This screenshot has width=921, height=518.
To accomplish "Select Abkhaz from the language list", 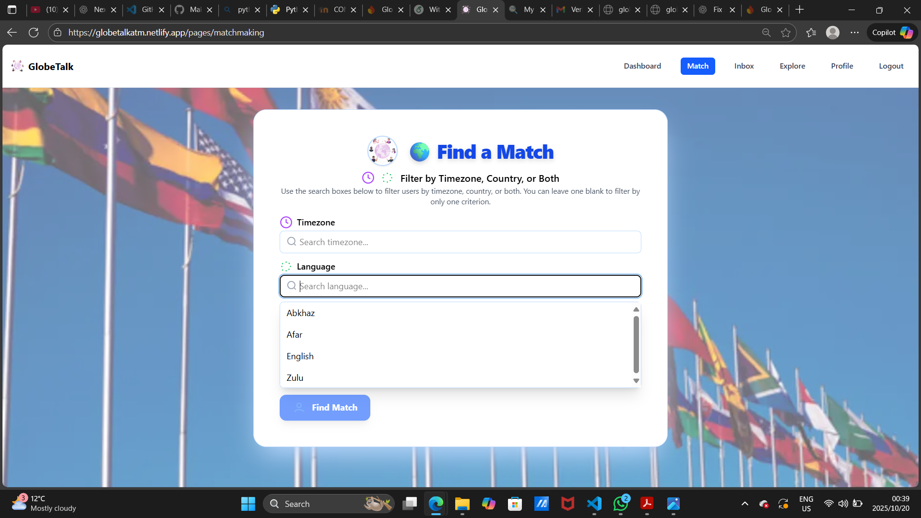I will (301, 313).
